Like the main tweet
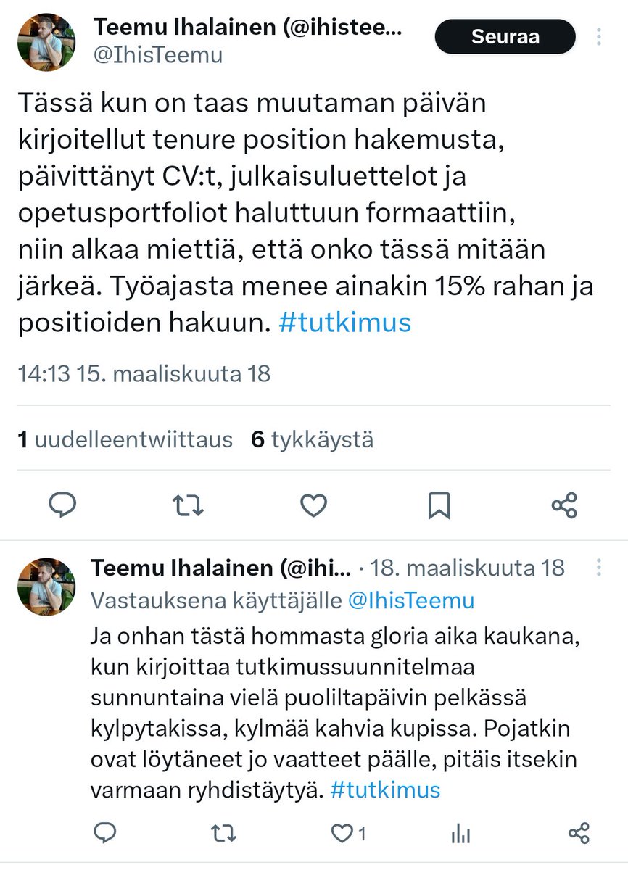The height and width of the screenshot is (870, 628). point(313,505)
